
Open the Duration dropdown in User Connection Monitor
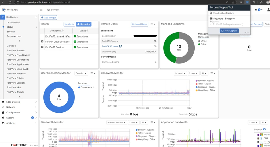click(81, 73)
